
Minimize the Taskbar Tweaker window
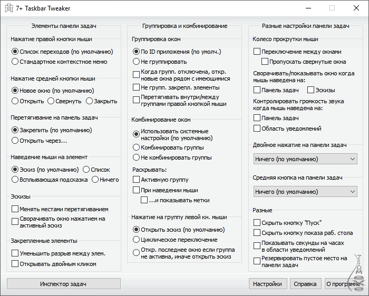click(308, 8)
